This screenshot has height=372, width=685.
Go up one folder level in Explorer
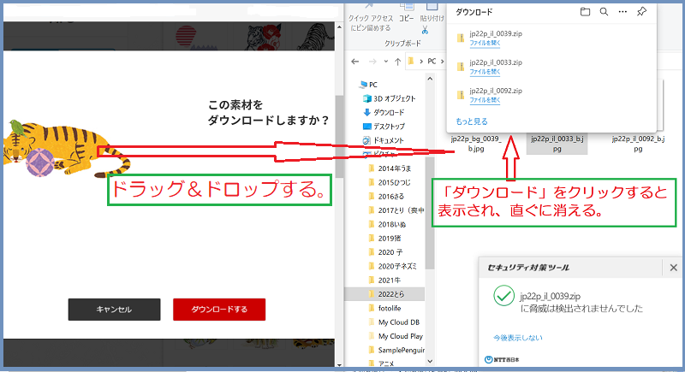click(x=397, y=62)
